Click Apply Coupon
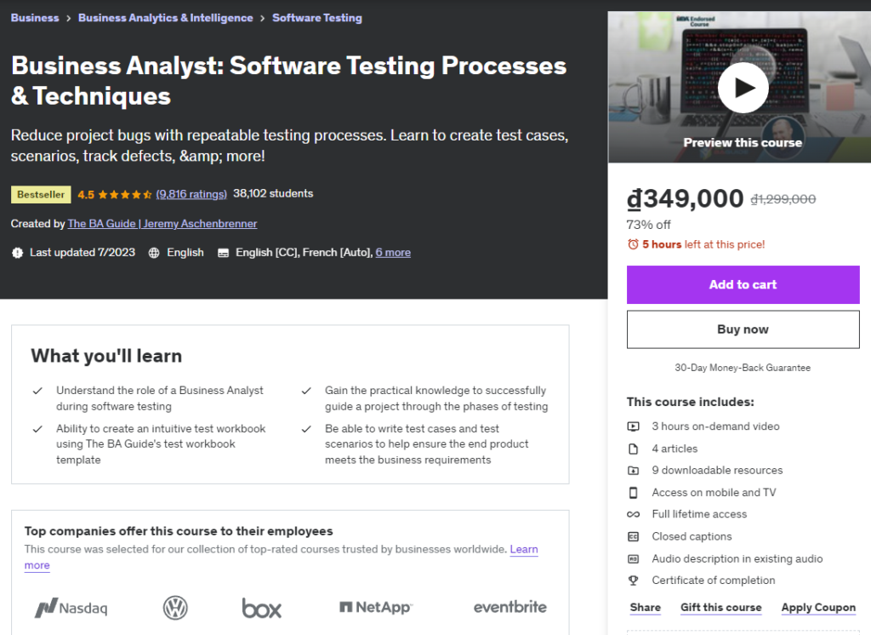This screenshot has height=635, width=871. click(x=818, y=607)
